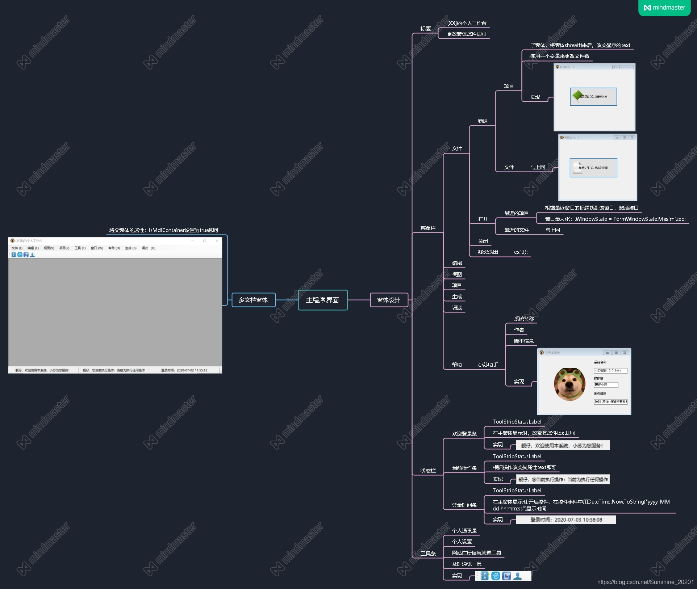Select the 多文档窗体 node
This screenshot has width=697, height=589.
pyautogui.click(x=253, y=300)
